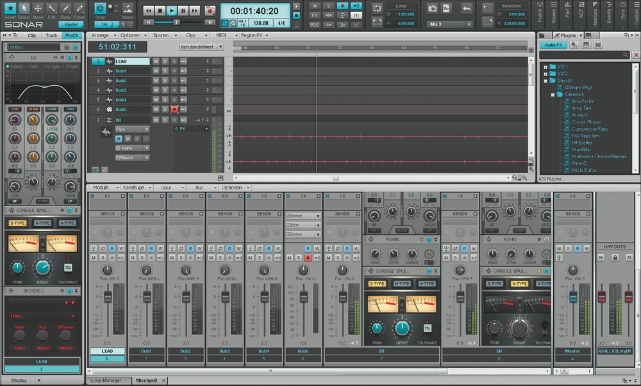Click the transport Fast Forward button
The image size is (641, 386).
[x=195, y=11]
